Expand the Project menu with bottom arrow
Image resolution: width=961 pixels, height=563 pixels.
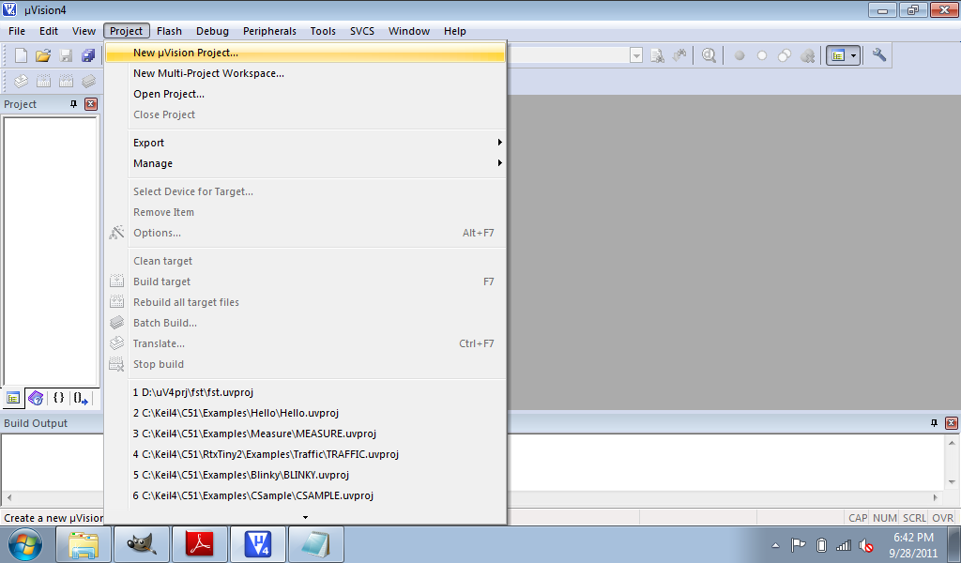(x=305, y=518)
